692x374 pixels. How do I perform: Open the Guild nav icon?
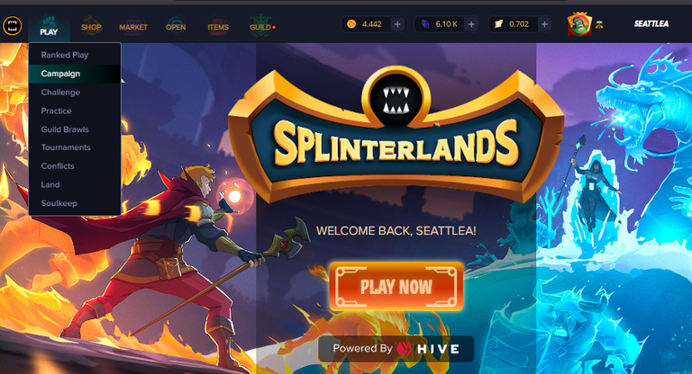point(260,25)
